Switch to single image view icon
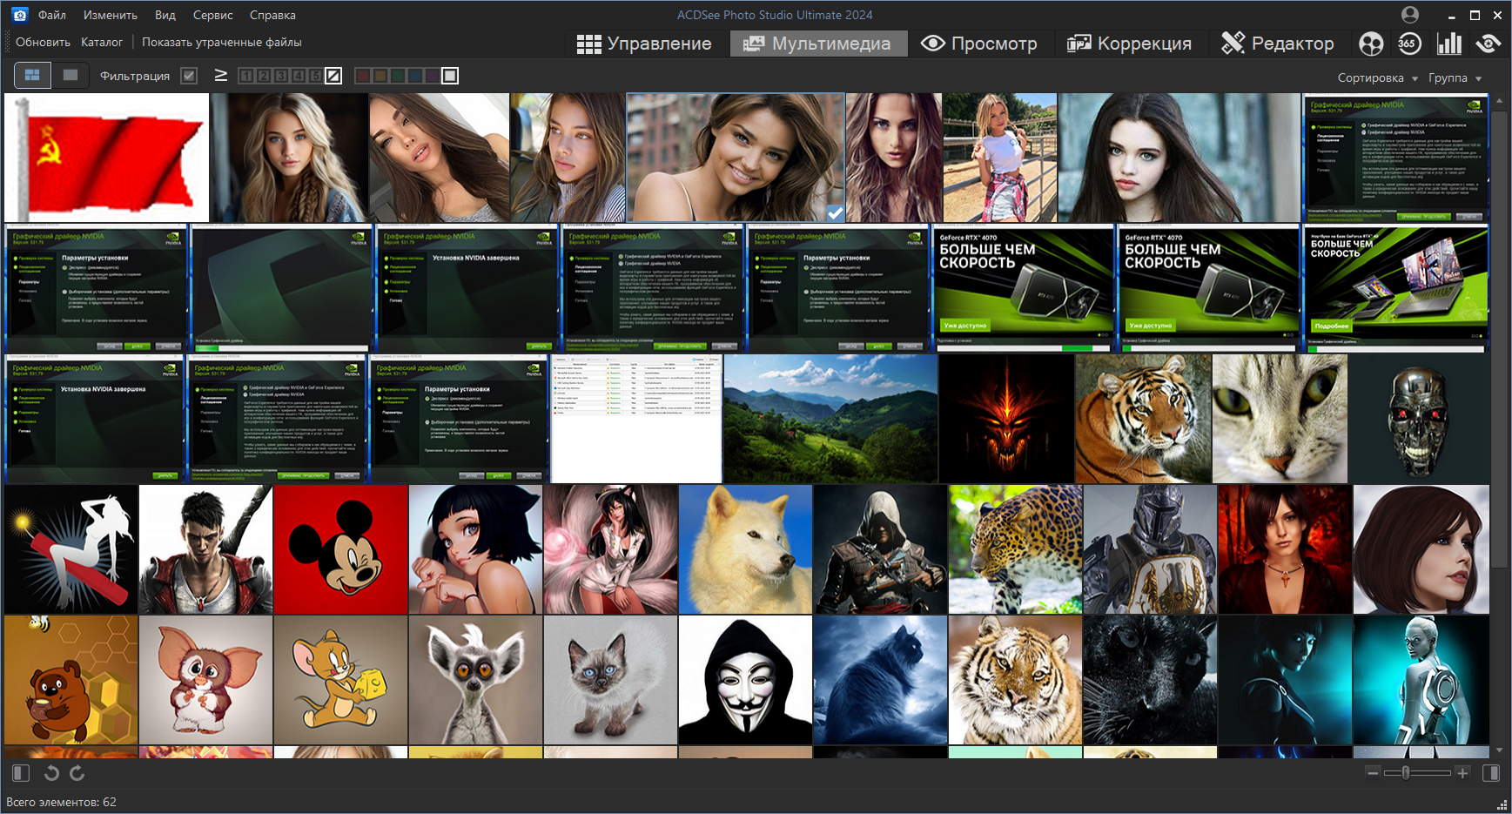Screen dimensions: 1512x814 (x=71, y=76)
